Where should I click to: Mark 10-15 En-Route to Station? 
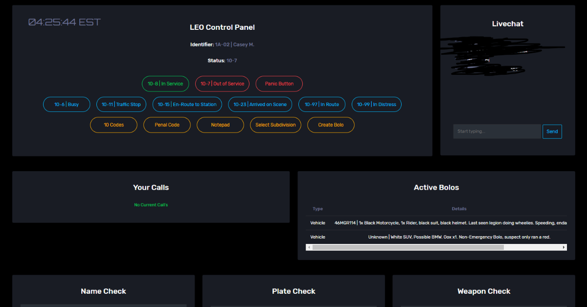point(187,105)
